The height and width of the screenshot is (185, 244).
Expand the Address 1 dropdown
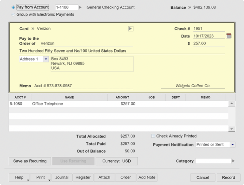pyautogui.click(x=46, y=59)
